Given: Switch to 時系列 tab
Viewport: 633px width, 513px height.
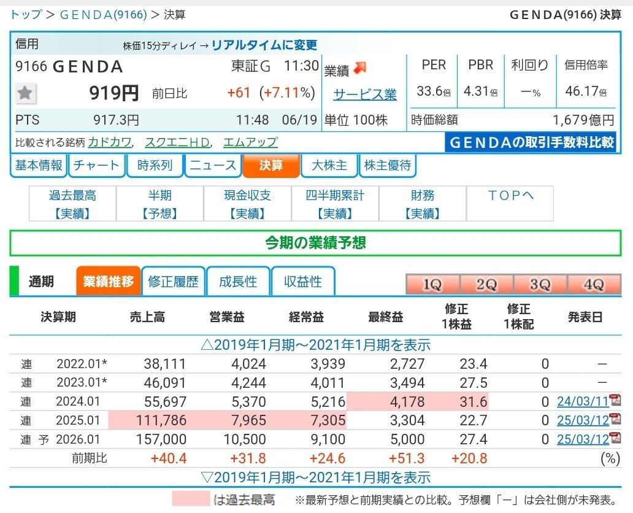Looking at the screenshot, I should coord(155,165).
